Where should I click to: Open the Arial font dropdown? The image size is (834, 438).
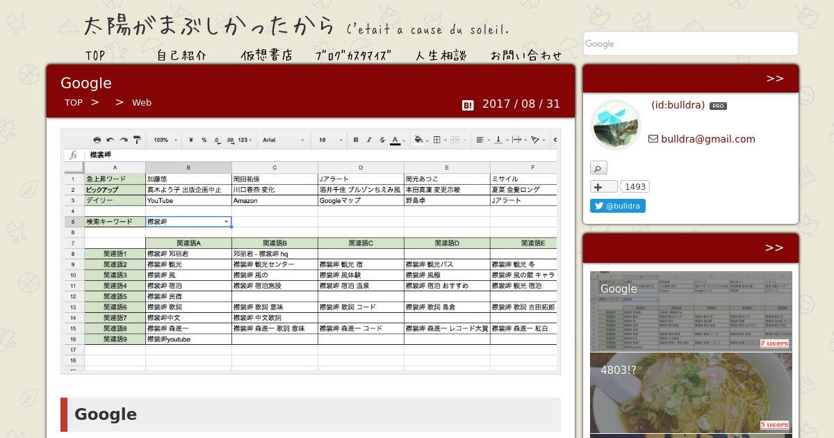pos(283,140)
